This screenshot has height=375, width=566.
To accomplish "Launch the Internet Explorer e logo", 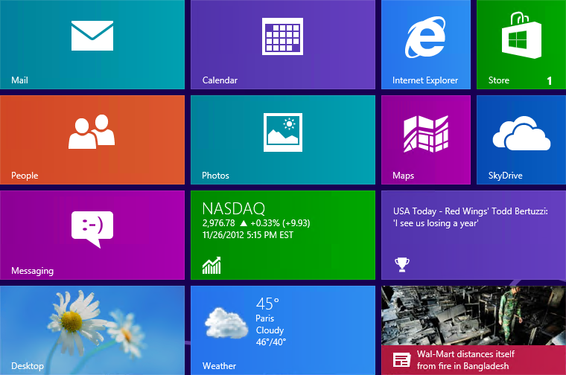I will 425,36.
